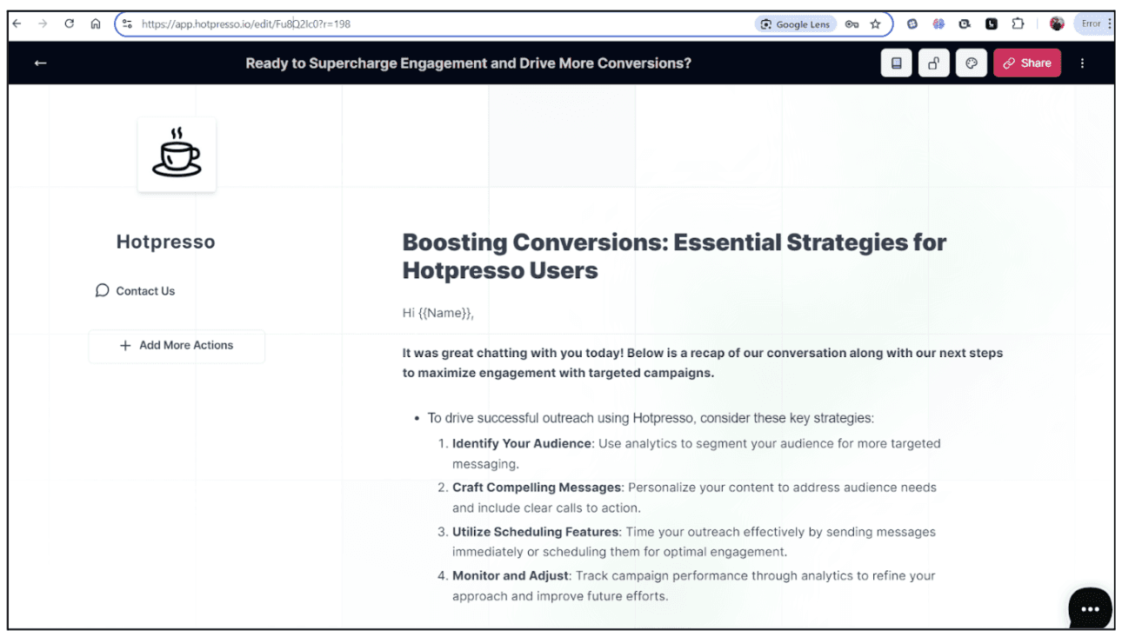Click the brain-shaped extension icon
The image size is (1122, 637).
tap(938, 24)
